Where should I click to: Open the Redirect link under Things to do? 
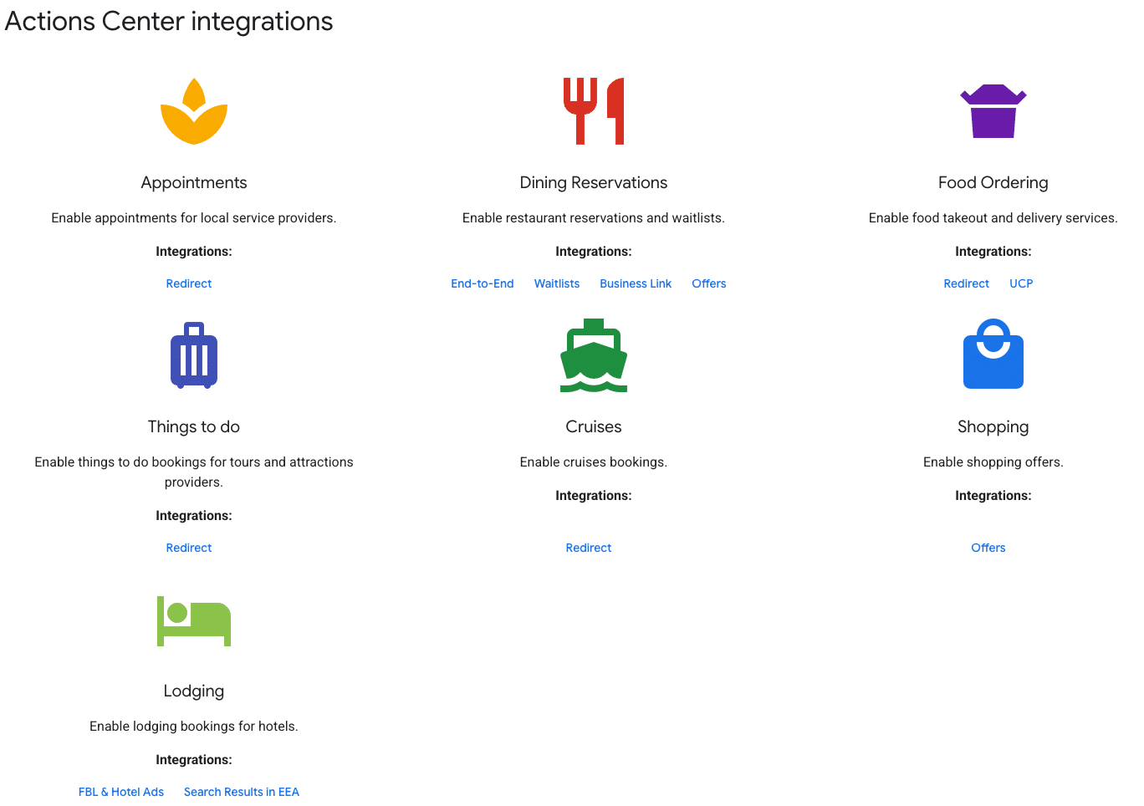(x=189, y=548)
